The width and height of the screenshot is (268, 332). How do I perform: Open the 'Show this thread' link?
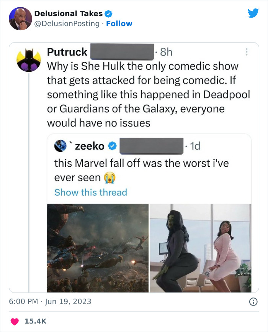pos(91,192)
